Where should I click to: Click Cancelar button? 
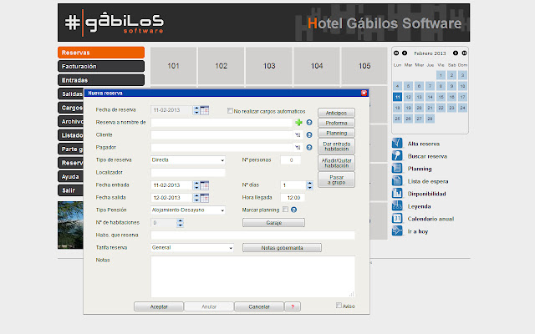point(259,306)
